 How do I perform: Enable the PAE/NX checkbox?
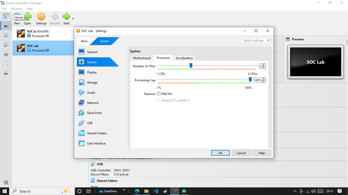[159, 94]
